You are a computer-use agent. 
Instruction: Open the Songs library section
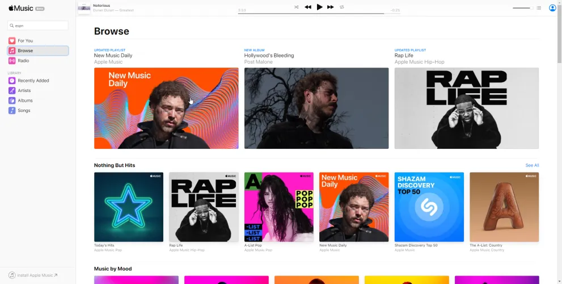(x=24, y=110)
